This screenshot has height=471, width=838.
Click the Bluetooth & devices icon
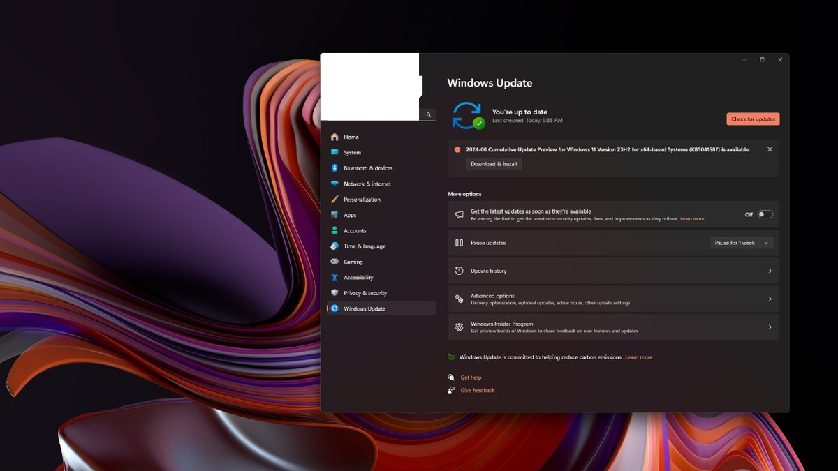point(336,167)
